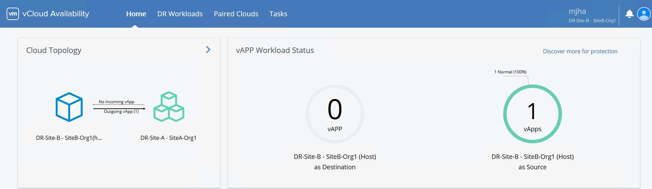Switch to the Home tab
Screen dimensions: 652x189
point(136,14)
